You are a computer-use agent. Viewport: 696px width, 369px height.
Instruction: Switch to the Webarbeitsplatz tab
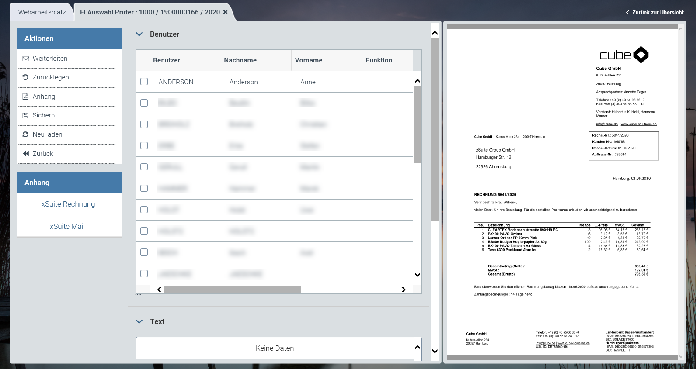42,12
